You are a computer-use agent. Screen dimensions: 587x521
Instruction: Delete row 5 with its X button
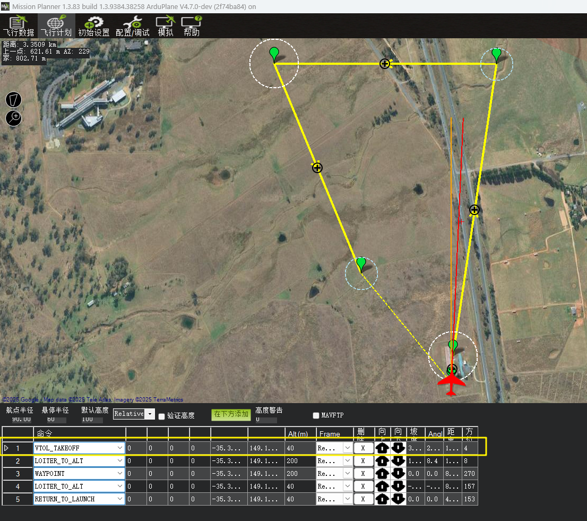coord(363,499)
